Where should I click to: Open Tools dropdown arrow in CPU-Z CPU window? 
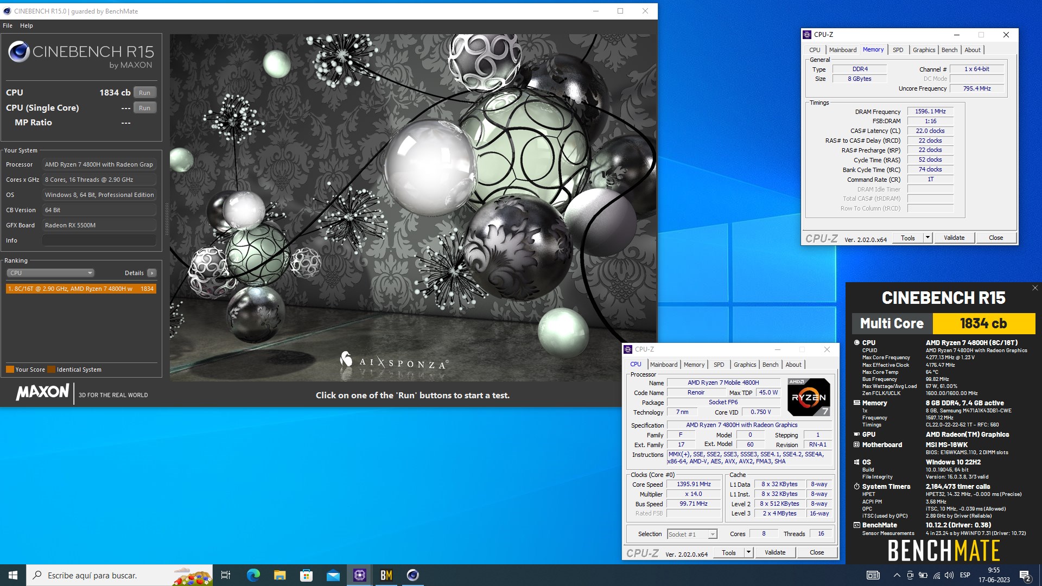(748, 552)
